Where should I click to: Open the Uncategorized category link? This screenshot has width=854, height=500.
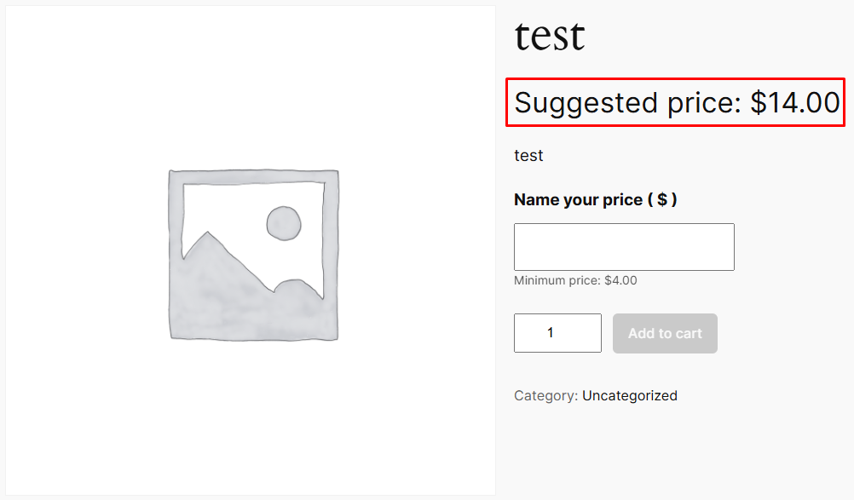(x=630, y=395)
